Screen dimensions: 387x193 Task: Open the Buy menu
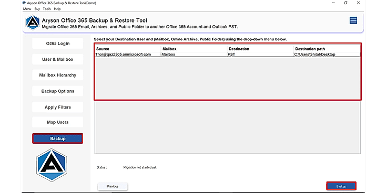click(x=37, y=9)
